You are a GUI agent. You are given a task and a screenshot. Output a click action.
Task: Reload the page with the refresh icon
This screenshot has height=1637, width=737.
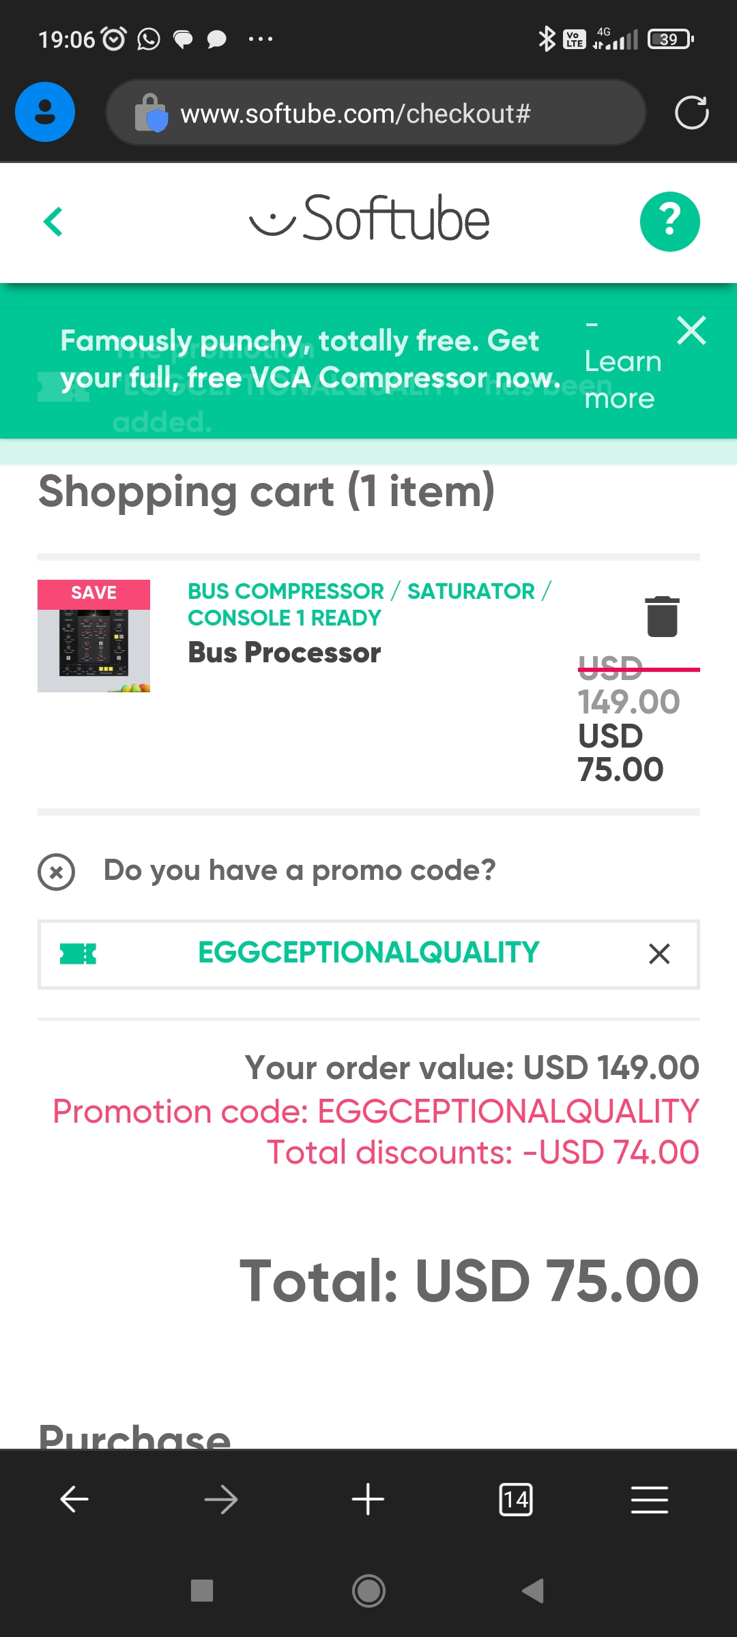pos(691,113)
